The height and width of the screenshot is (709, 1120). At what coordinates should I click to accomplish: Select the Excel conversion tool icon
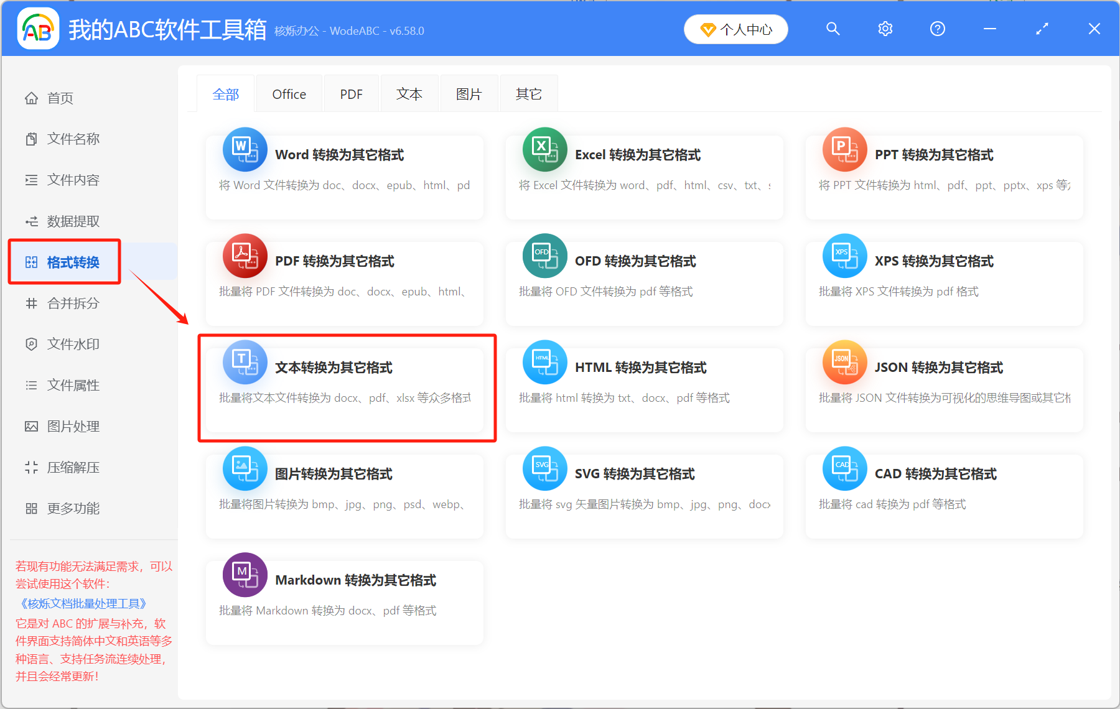point(544,149)
